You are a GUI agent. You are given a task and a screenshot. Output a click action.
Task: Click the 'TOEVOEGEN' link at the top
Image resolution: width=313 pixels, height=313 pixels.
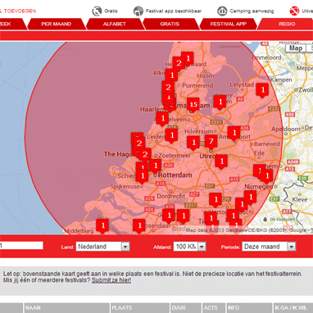[x=20, y=11]
